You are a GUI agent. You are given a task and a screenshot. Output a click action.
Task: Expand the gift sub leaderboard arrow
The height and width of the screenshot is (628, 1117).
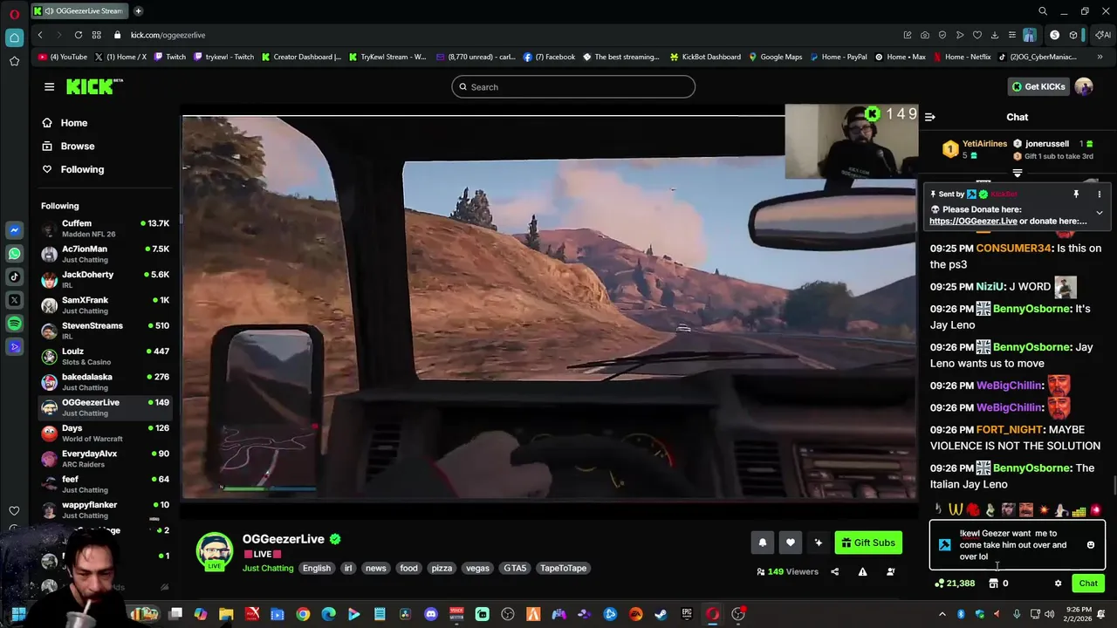pyautogui.click(x=1018, y=174)
